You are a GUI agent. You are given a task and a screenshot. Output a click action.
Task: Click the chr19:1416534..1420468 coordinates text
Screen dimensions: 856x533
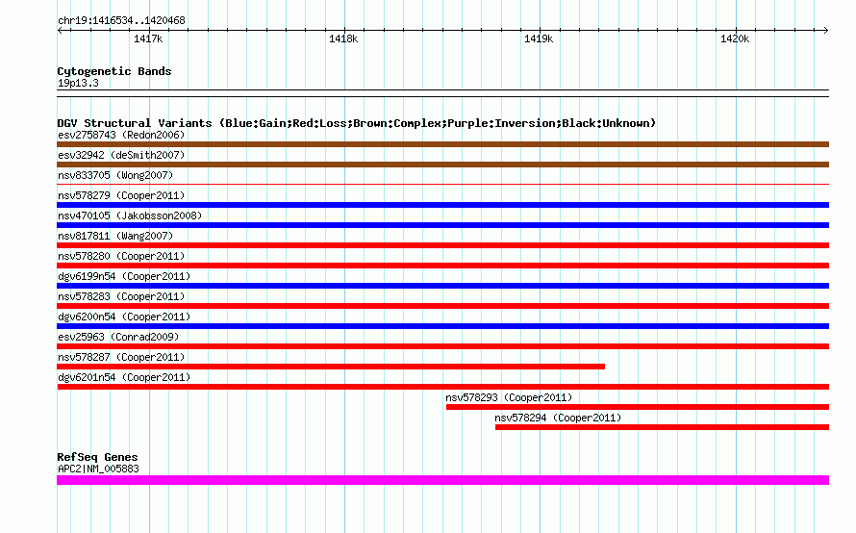(121, 20)
